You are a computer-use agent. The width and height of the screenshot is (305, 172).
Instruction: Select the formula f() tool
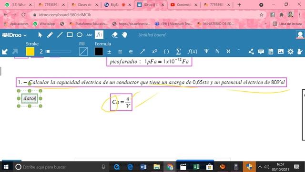[99, 35]
